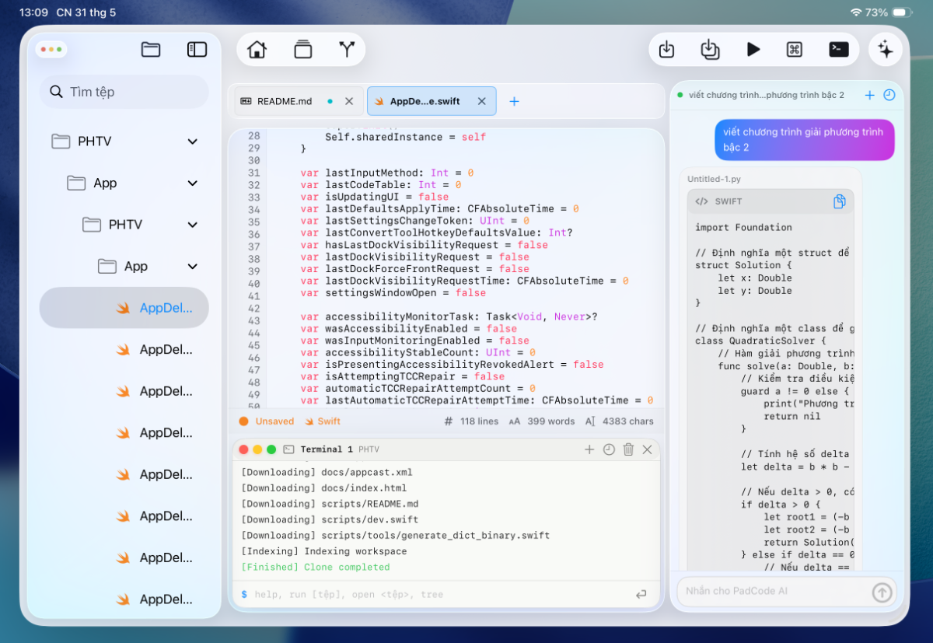The image size is (933, 643).
Task: Open the git branch icon
Action: [347, 50]
